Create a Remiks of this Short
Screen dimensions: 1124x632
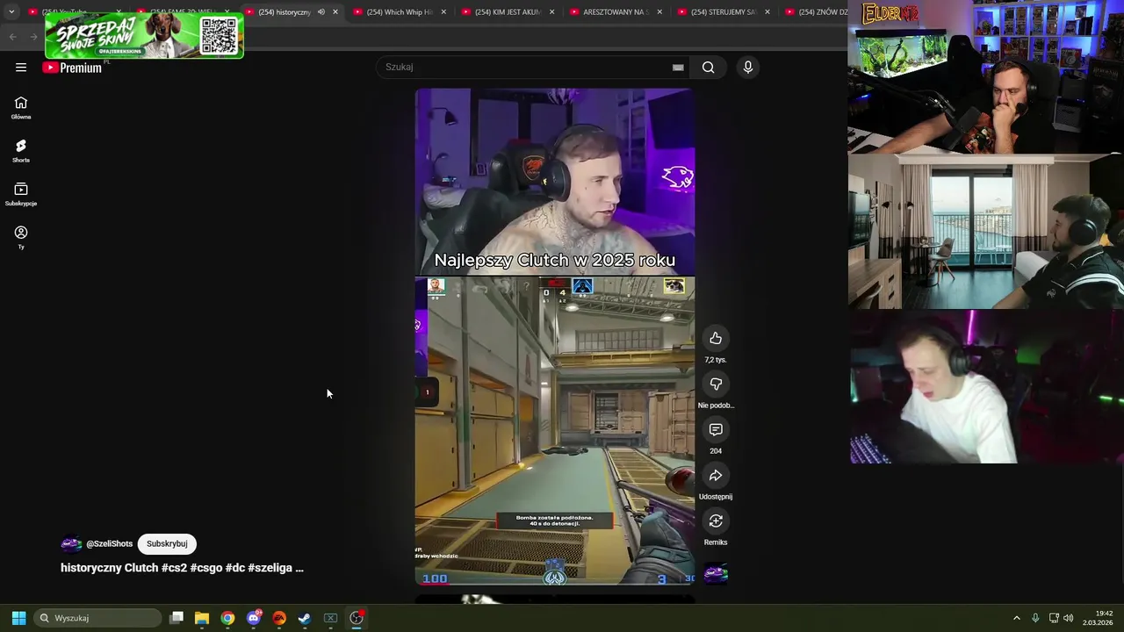(x=716, y=521)
